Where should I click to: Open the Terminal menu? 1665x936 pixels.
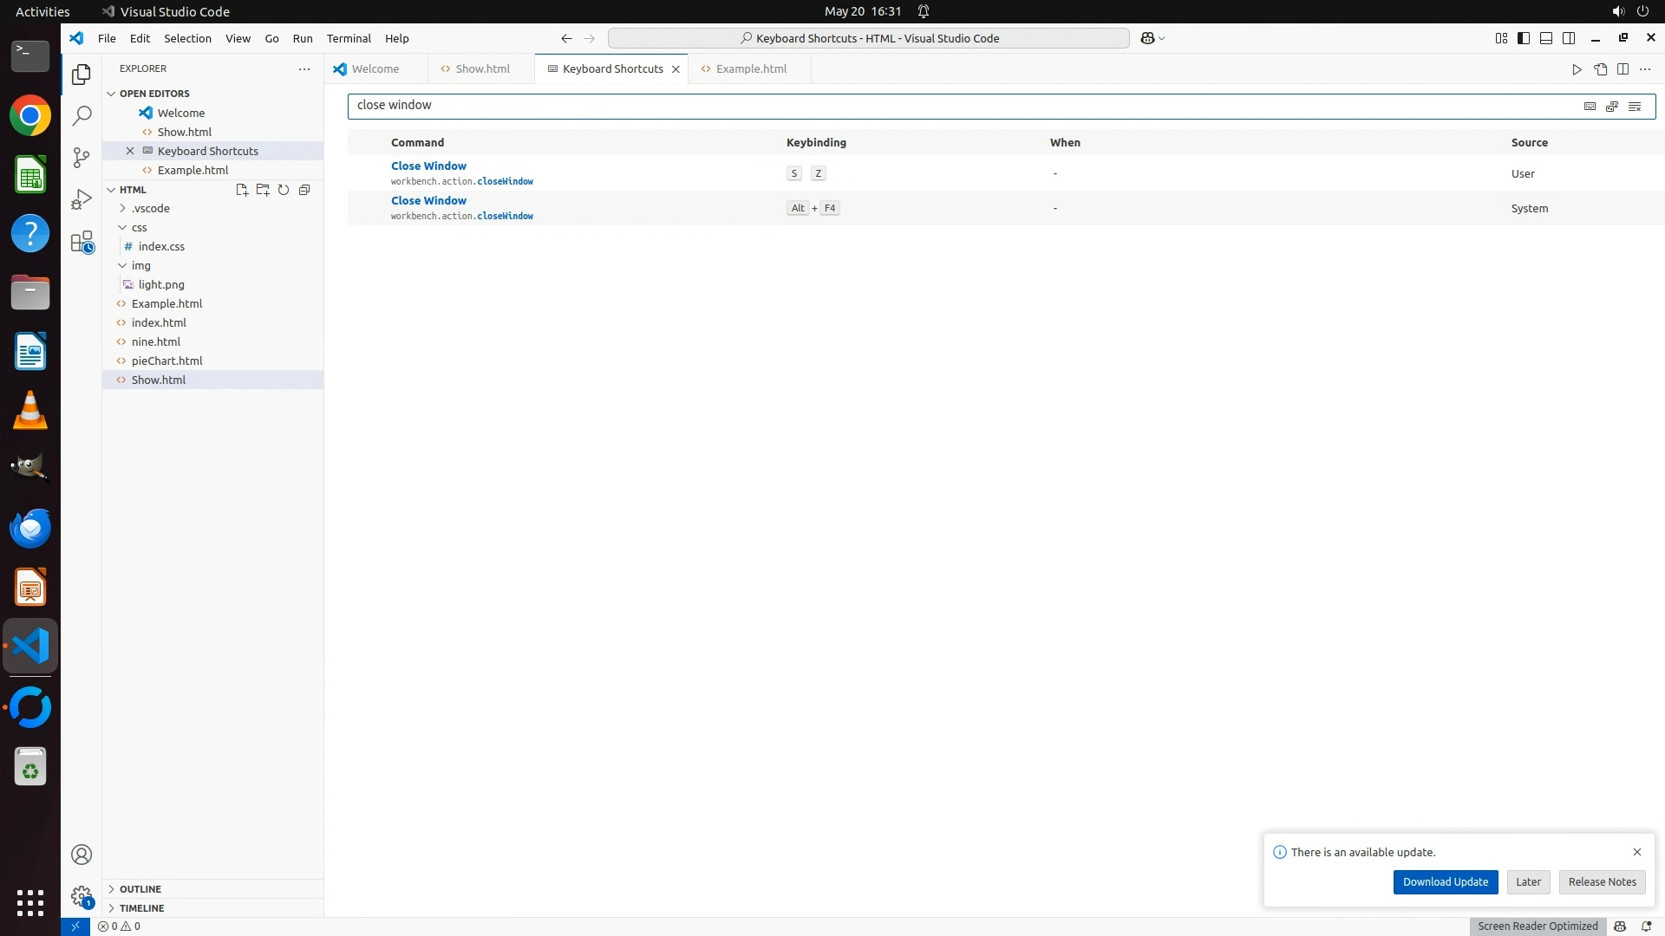pyautogui.click(x=349, y=38)
